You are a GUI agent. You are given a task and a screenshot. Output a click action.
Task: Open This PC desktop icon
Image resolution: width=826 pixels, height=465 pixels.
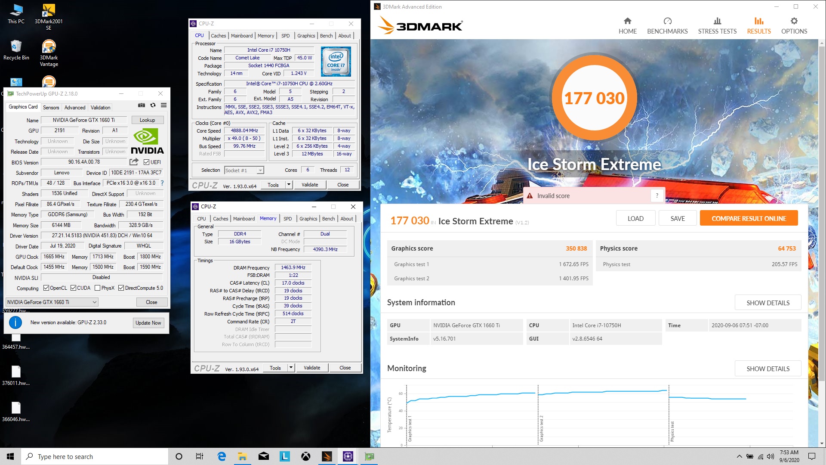click(16, 14)
